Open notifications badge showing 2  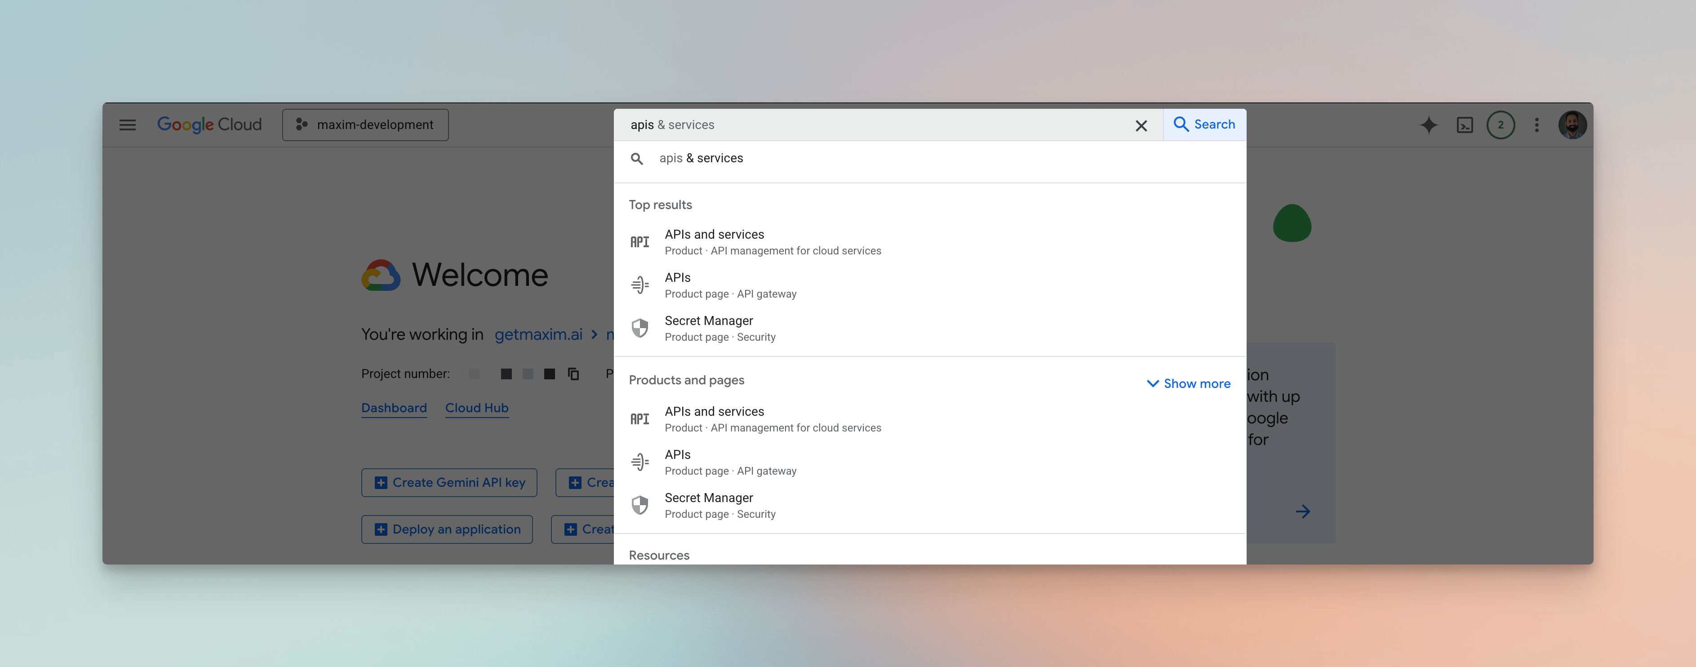point(1501,125)
